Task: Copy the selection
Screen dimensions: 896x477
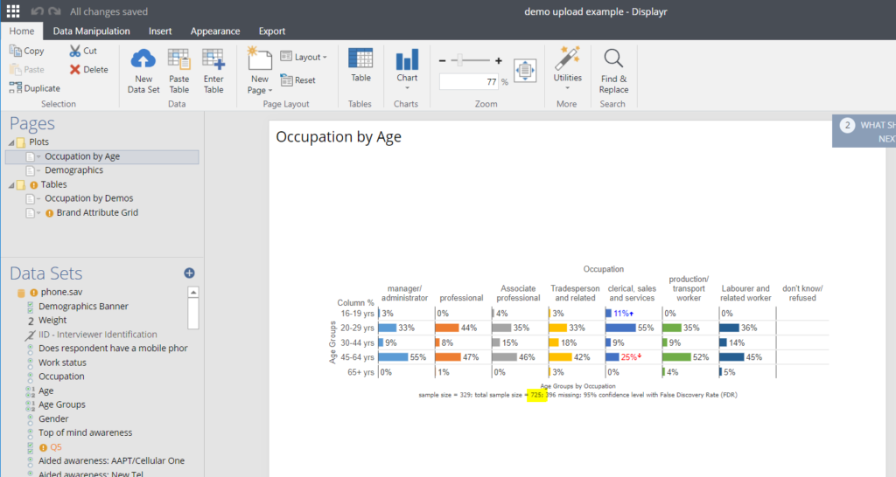Action: pos(27,51)
